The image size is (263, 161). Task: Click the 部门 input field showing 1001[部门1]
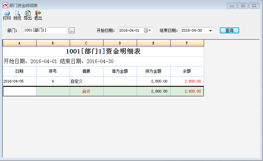click(x=45, y=30)
